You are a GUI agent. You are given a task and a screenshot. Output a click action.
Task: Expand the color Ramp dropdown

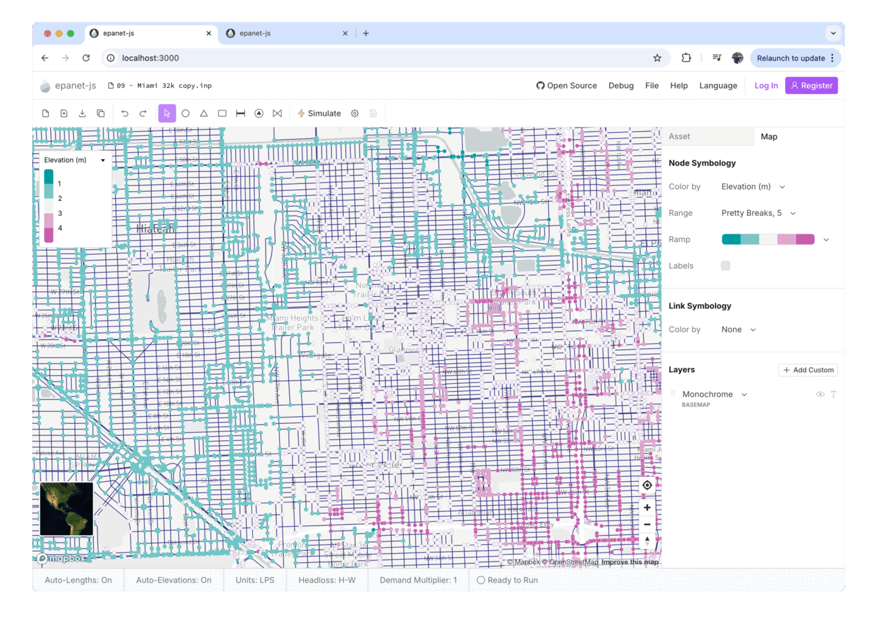[826, 239]
